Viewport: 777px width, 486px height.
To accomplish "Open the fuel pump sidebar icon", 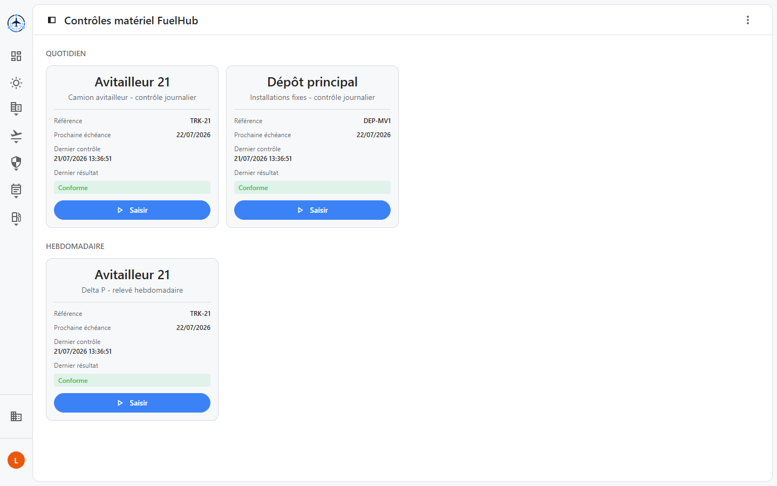I will (x=16, y=218).
